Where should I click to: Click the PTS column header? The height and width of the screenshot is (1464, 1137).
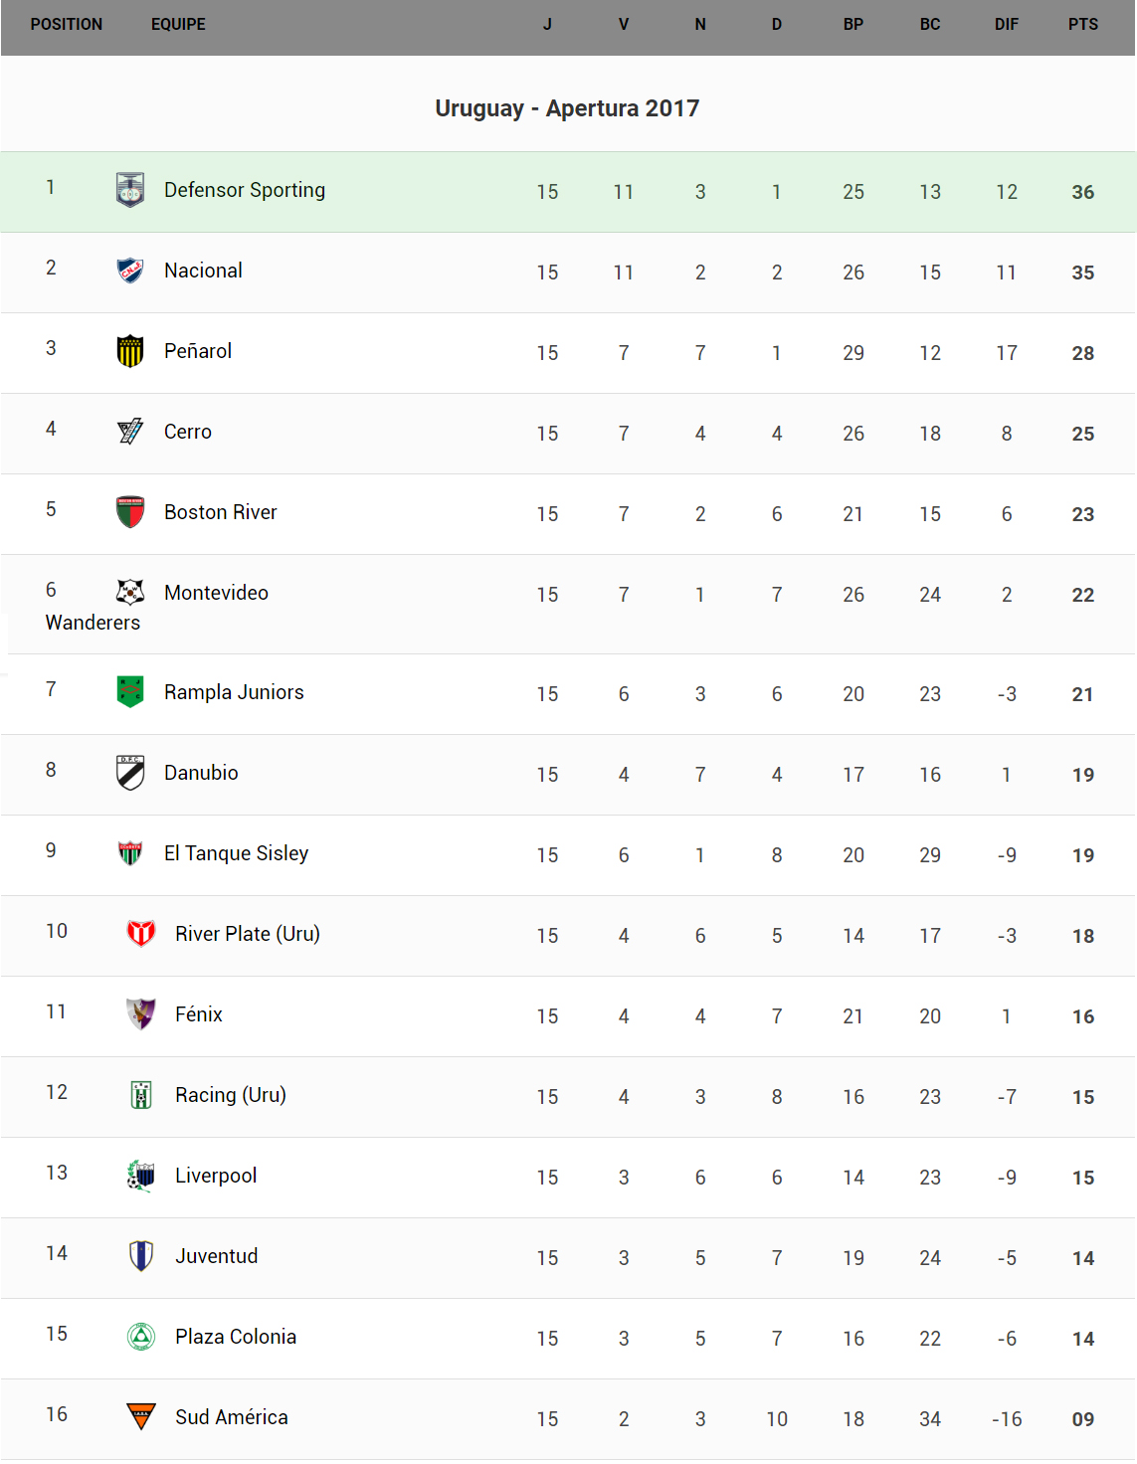pyautogui.click(x=1082, y=25)
